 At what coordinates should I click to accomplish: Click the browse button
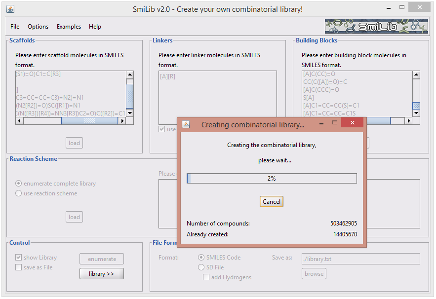314,274
